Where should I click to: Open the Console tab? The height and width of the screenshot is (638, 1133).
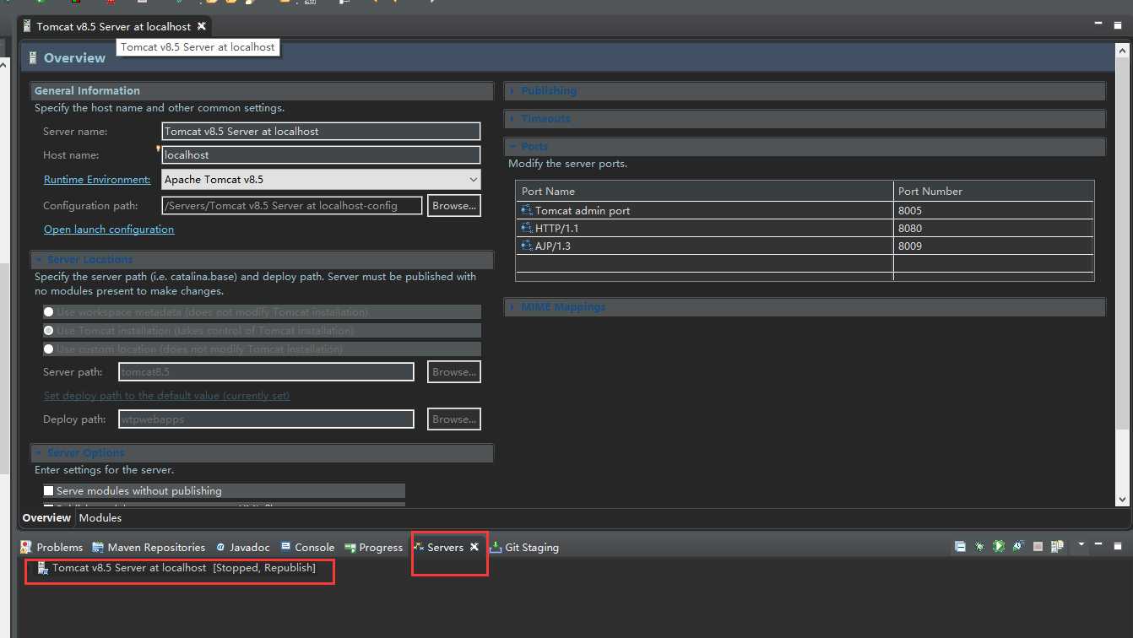(x=307, y=547)
